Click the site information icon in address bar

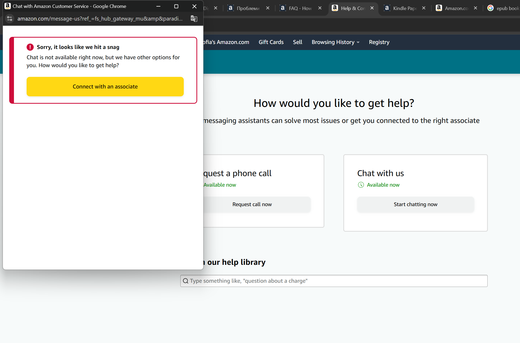click(10, 18)
